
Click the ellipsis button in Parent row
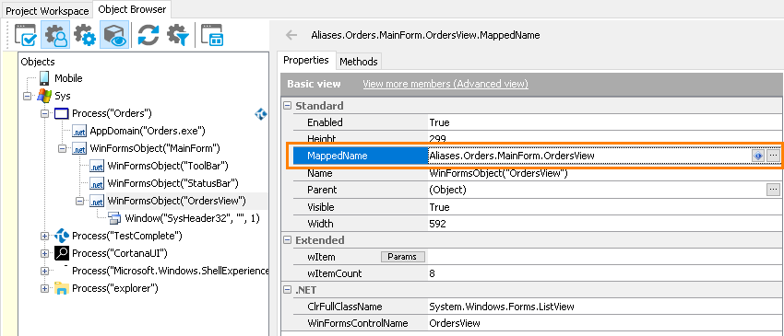pyautogui.click(x=773, y=190)
